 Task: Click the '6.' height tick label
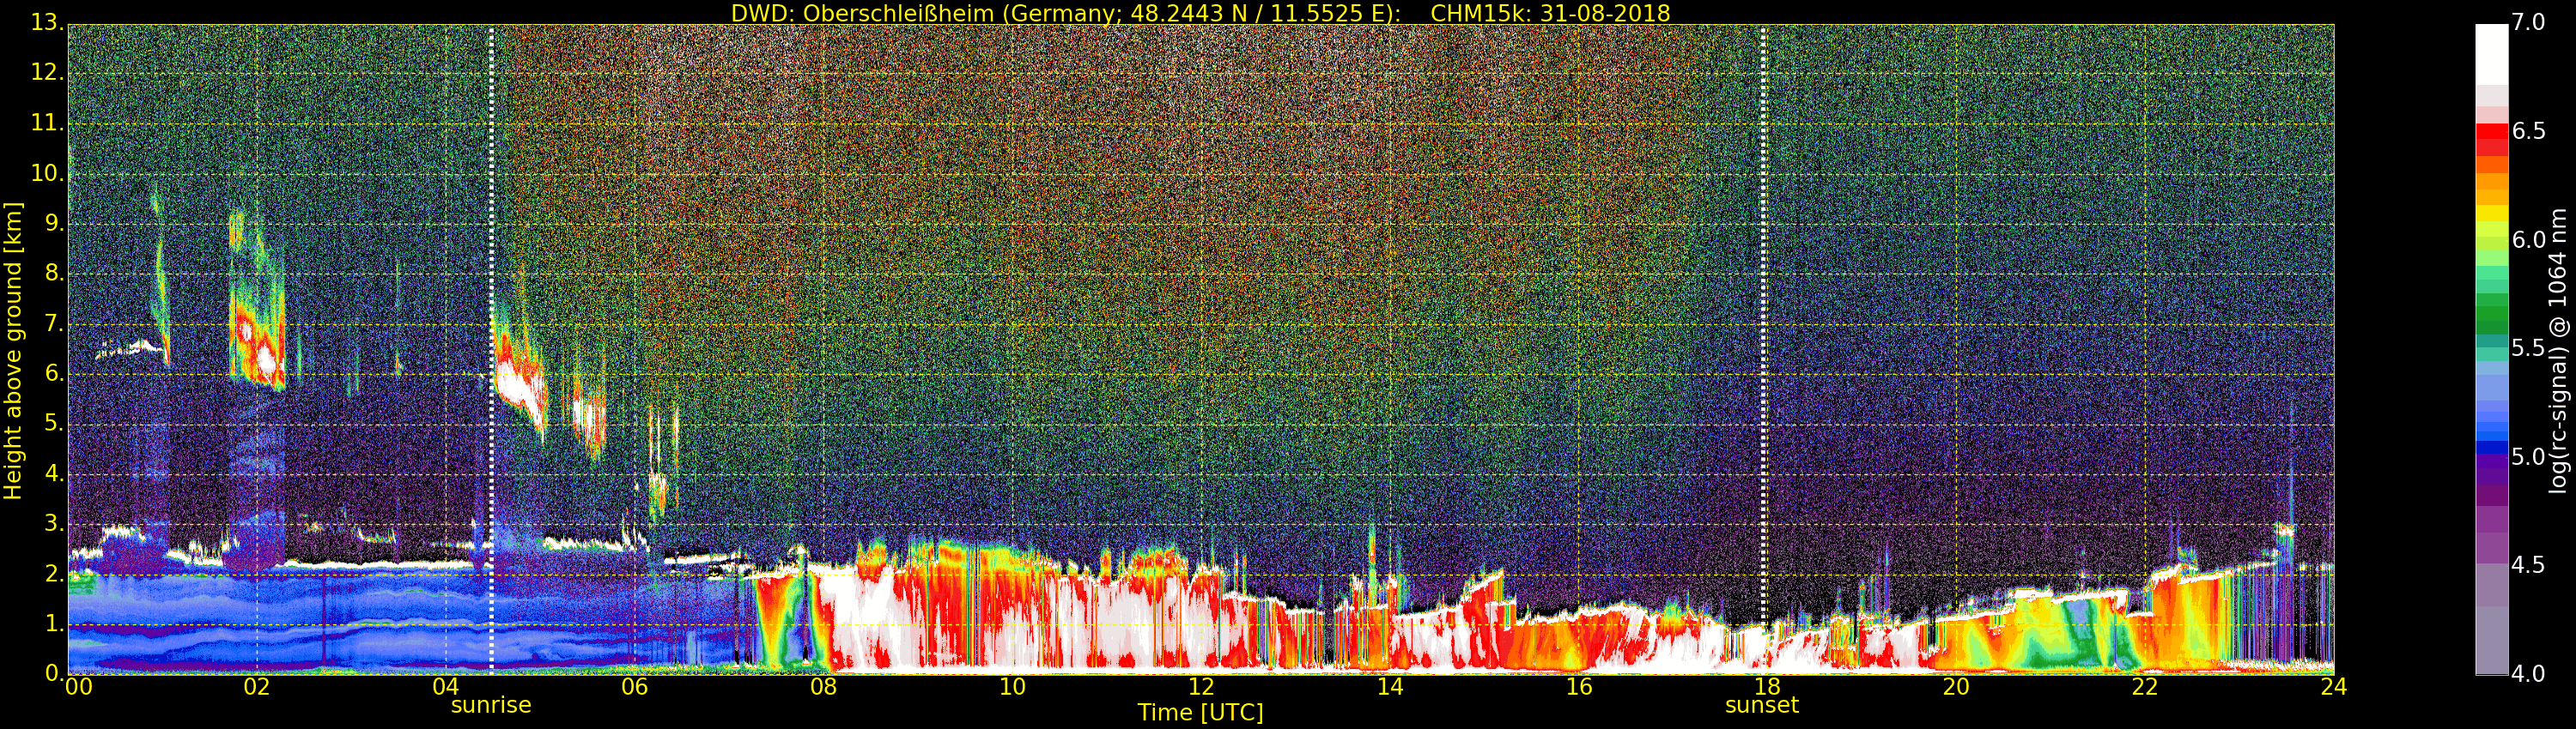54,373
